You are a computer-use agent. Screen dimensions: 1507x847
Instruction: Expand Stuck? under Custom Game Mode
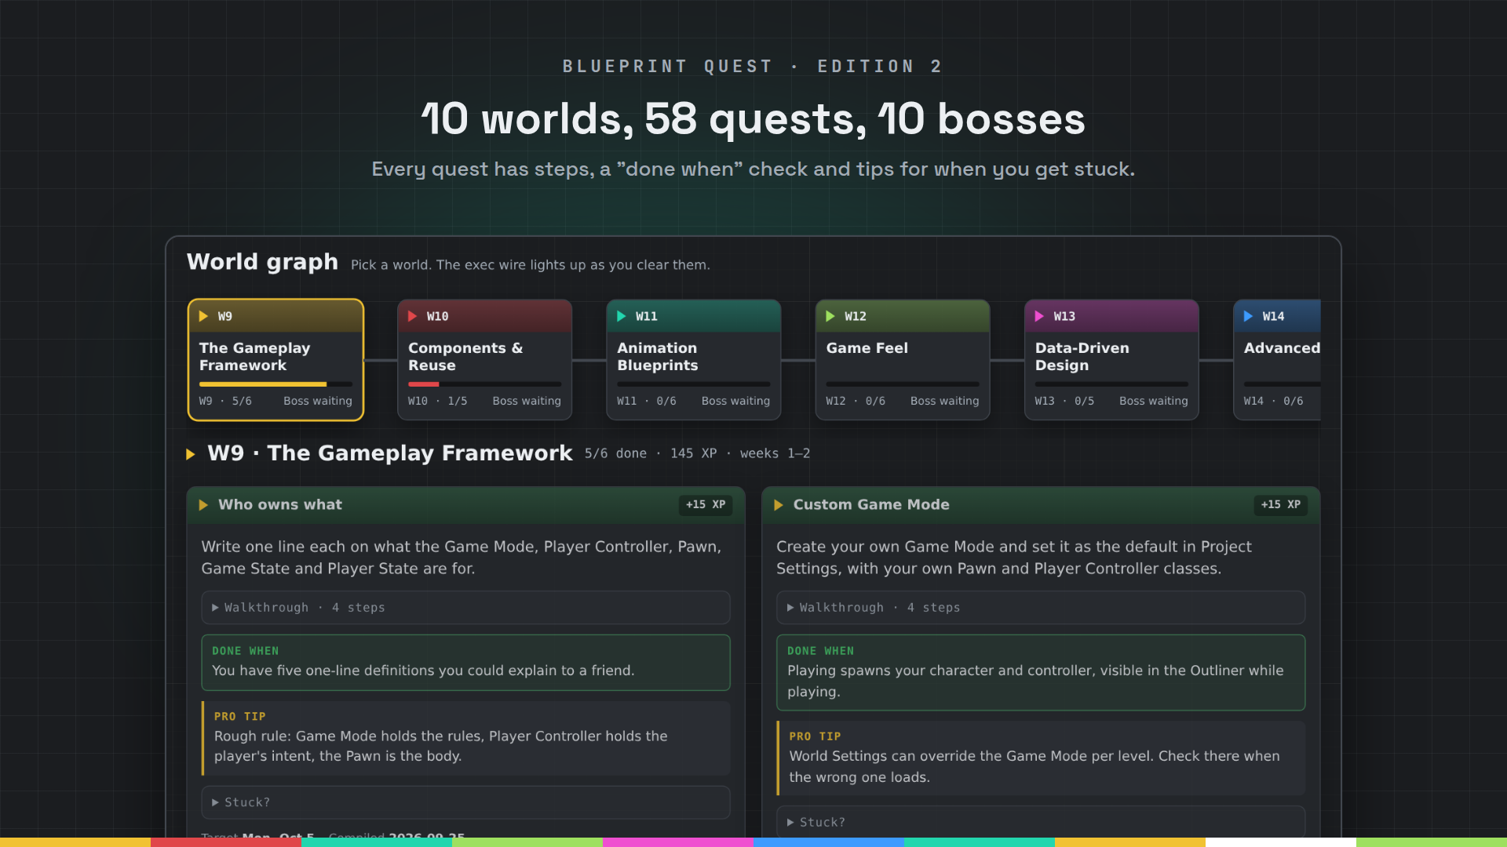click(1041, 822)
